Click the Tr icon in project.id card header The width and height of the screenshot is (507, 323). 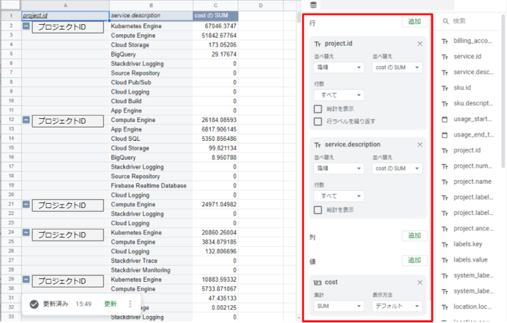[318, 44]
